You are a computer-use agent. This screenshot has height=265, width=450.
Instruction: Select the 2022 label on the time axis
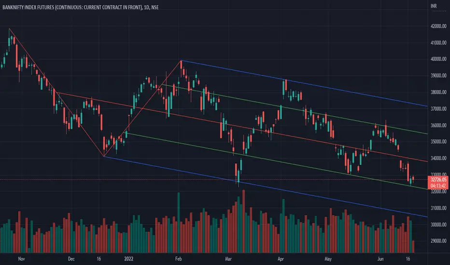pyautogui.click(x=128, y=259)
